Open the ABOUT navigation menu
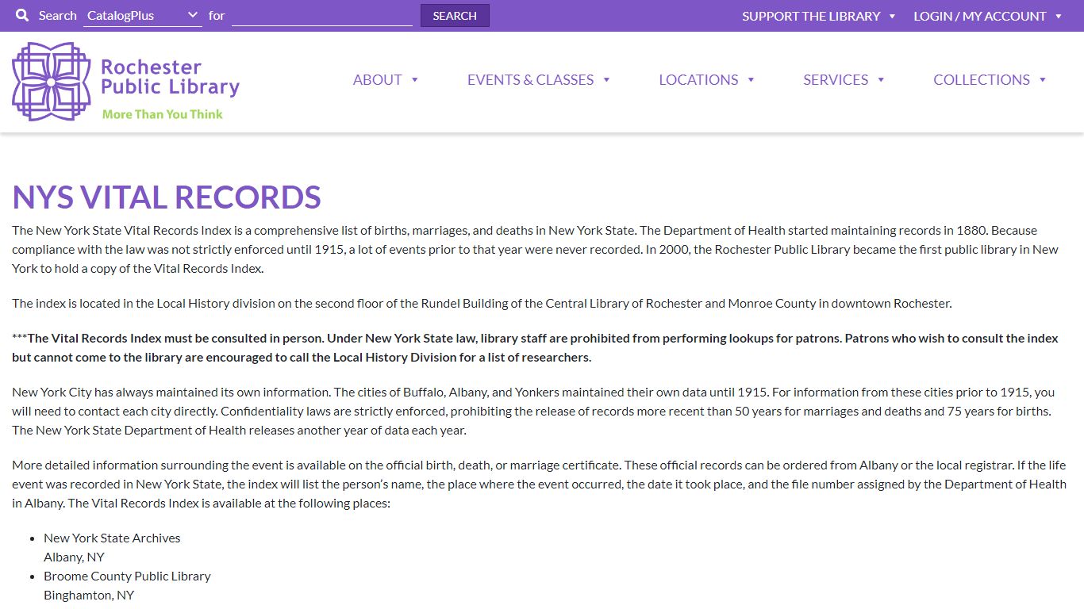This screenshot has width=1084, height=609. tap(377, 79)
